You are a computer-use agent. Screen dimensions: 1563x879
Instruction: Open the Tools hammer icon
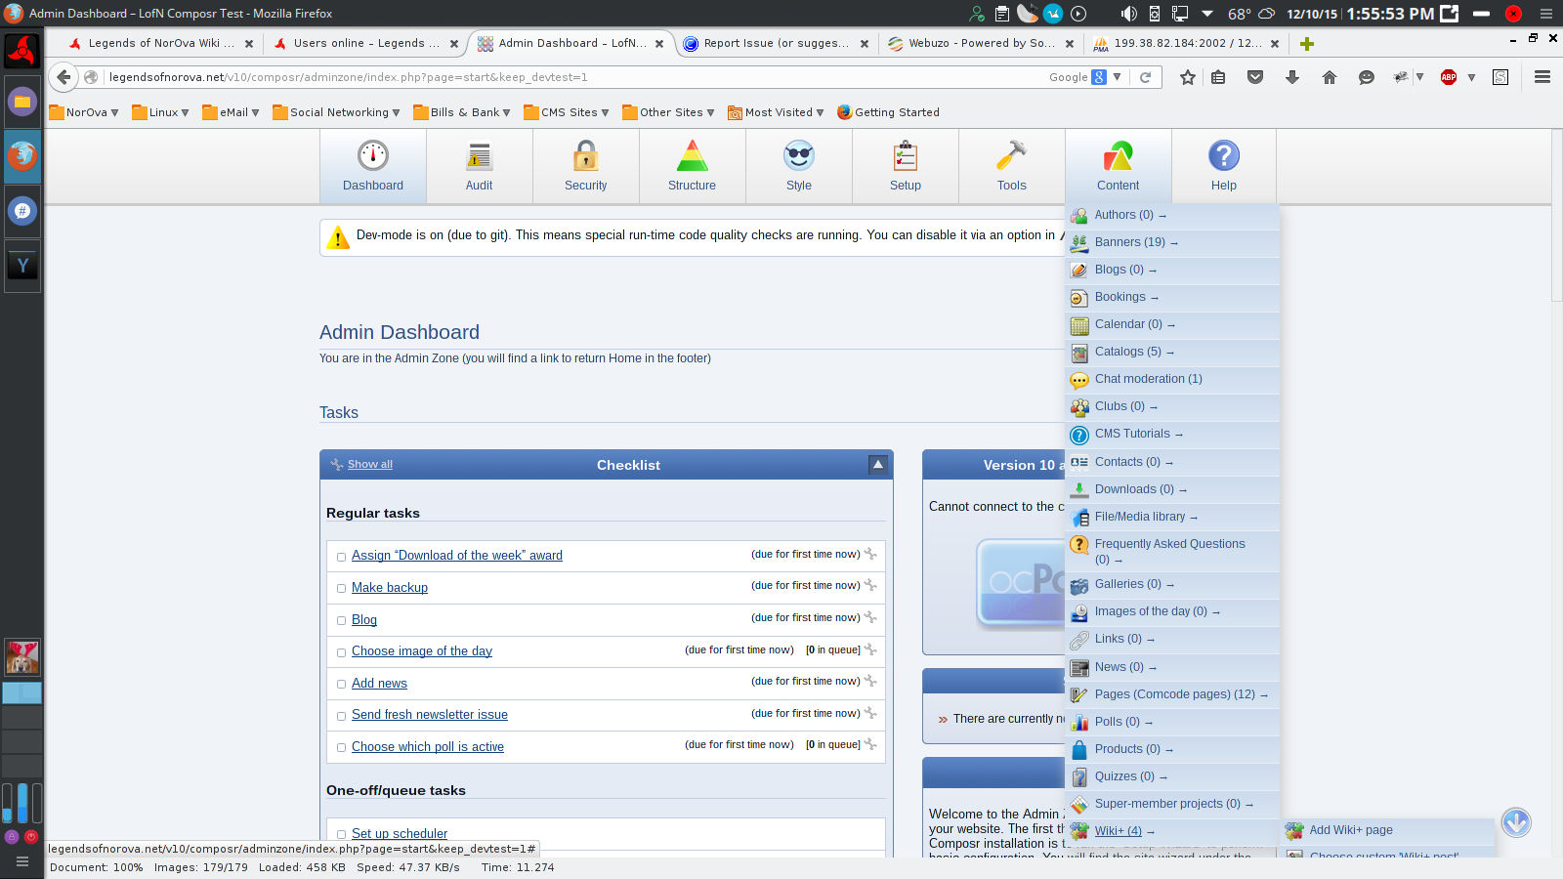point(1011,156)
